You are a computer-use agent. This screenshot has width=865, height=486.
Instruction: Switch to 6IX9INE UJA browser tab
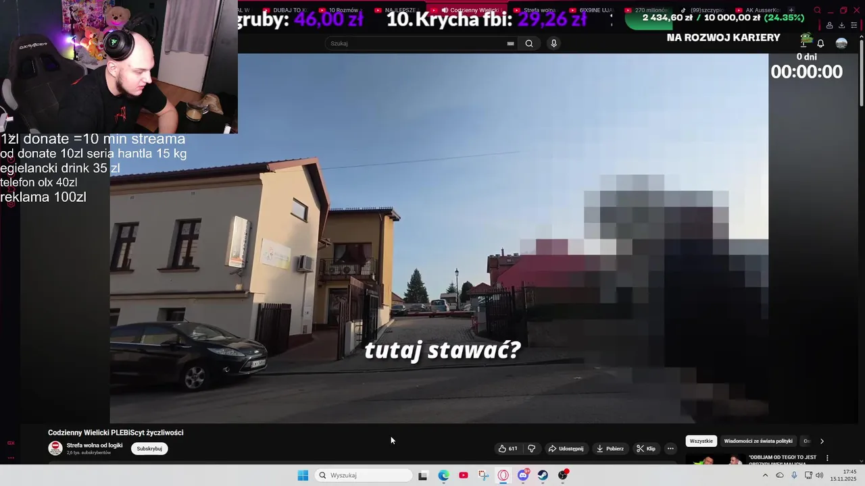click(591, 10)
